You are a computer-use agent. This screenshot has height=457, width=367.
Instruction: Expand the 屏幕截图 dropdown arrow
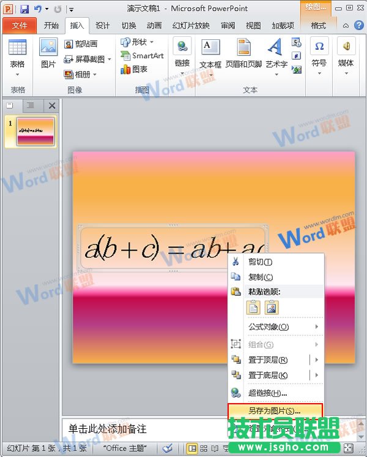(x=109, y=59)
